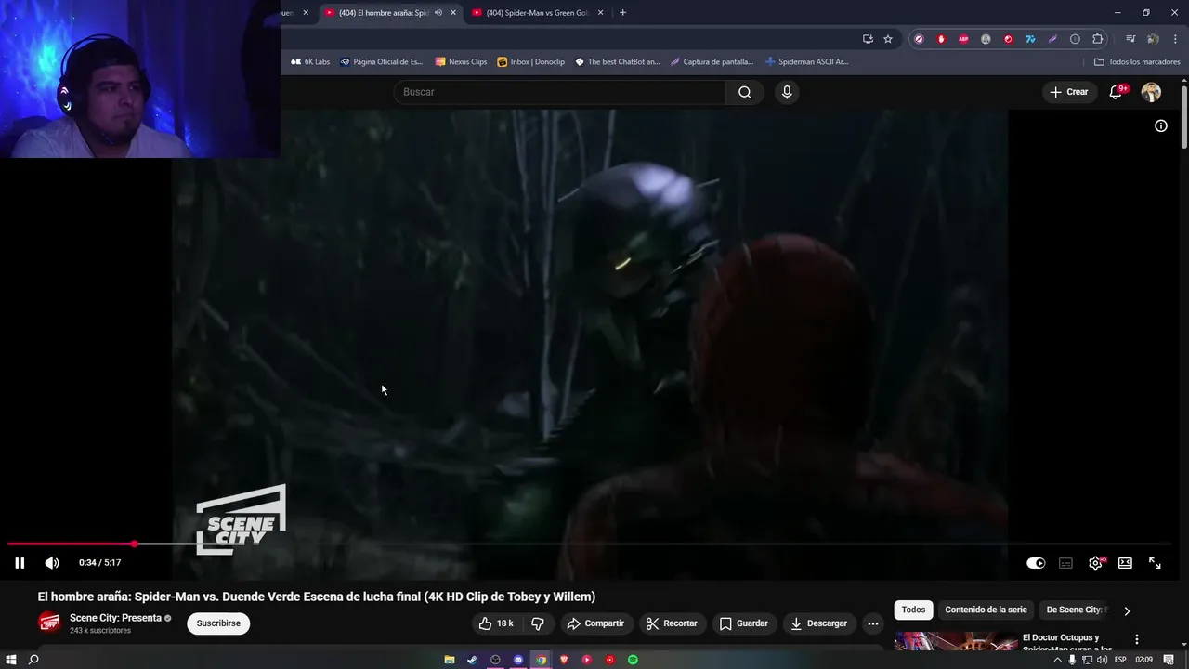Click the install app icon in address bar
The image size is (1189, 669).
868,39
